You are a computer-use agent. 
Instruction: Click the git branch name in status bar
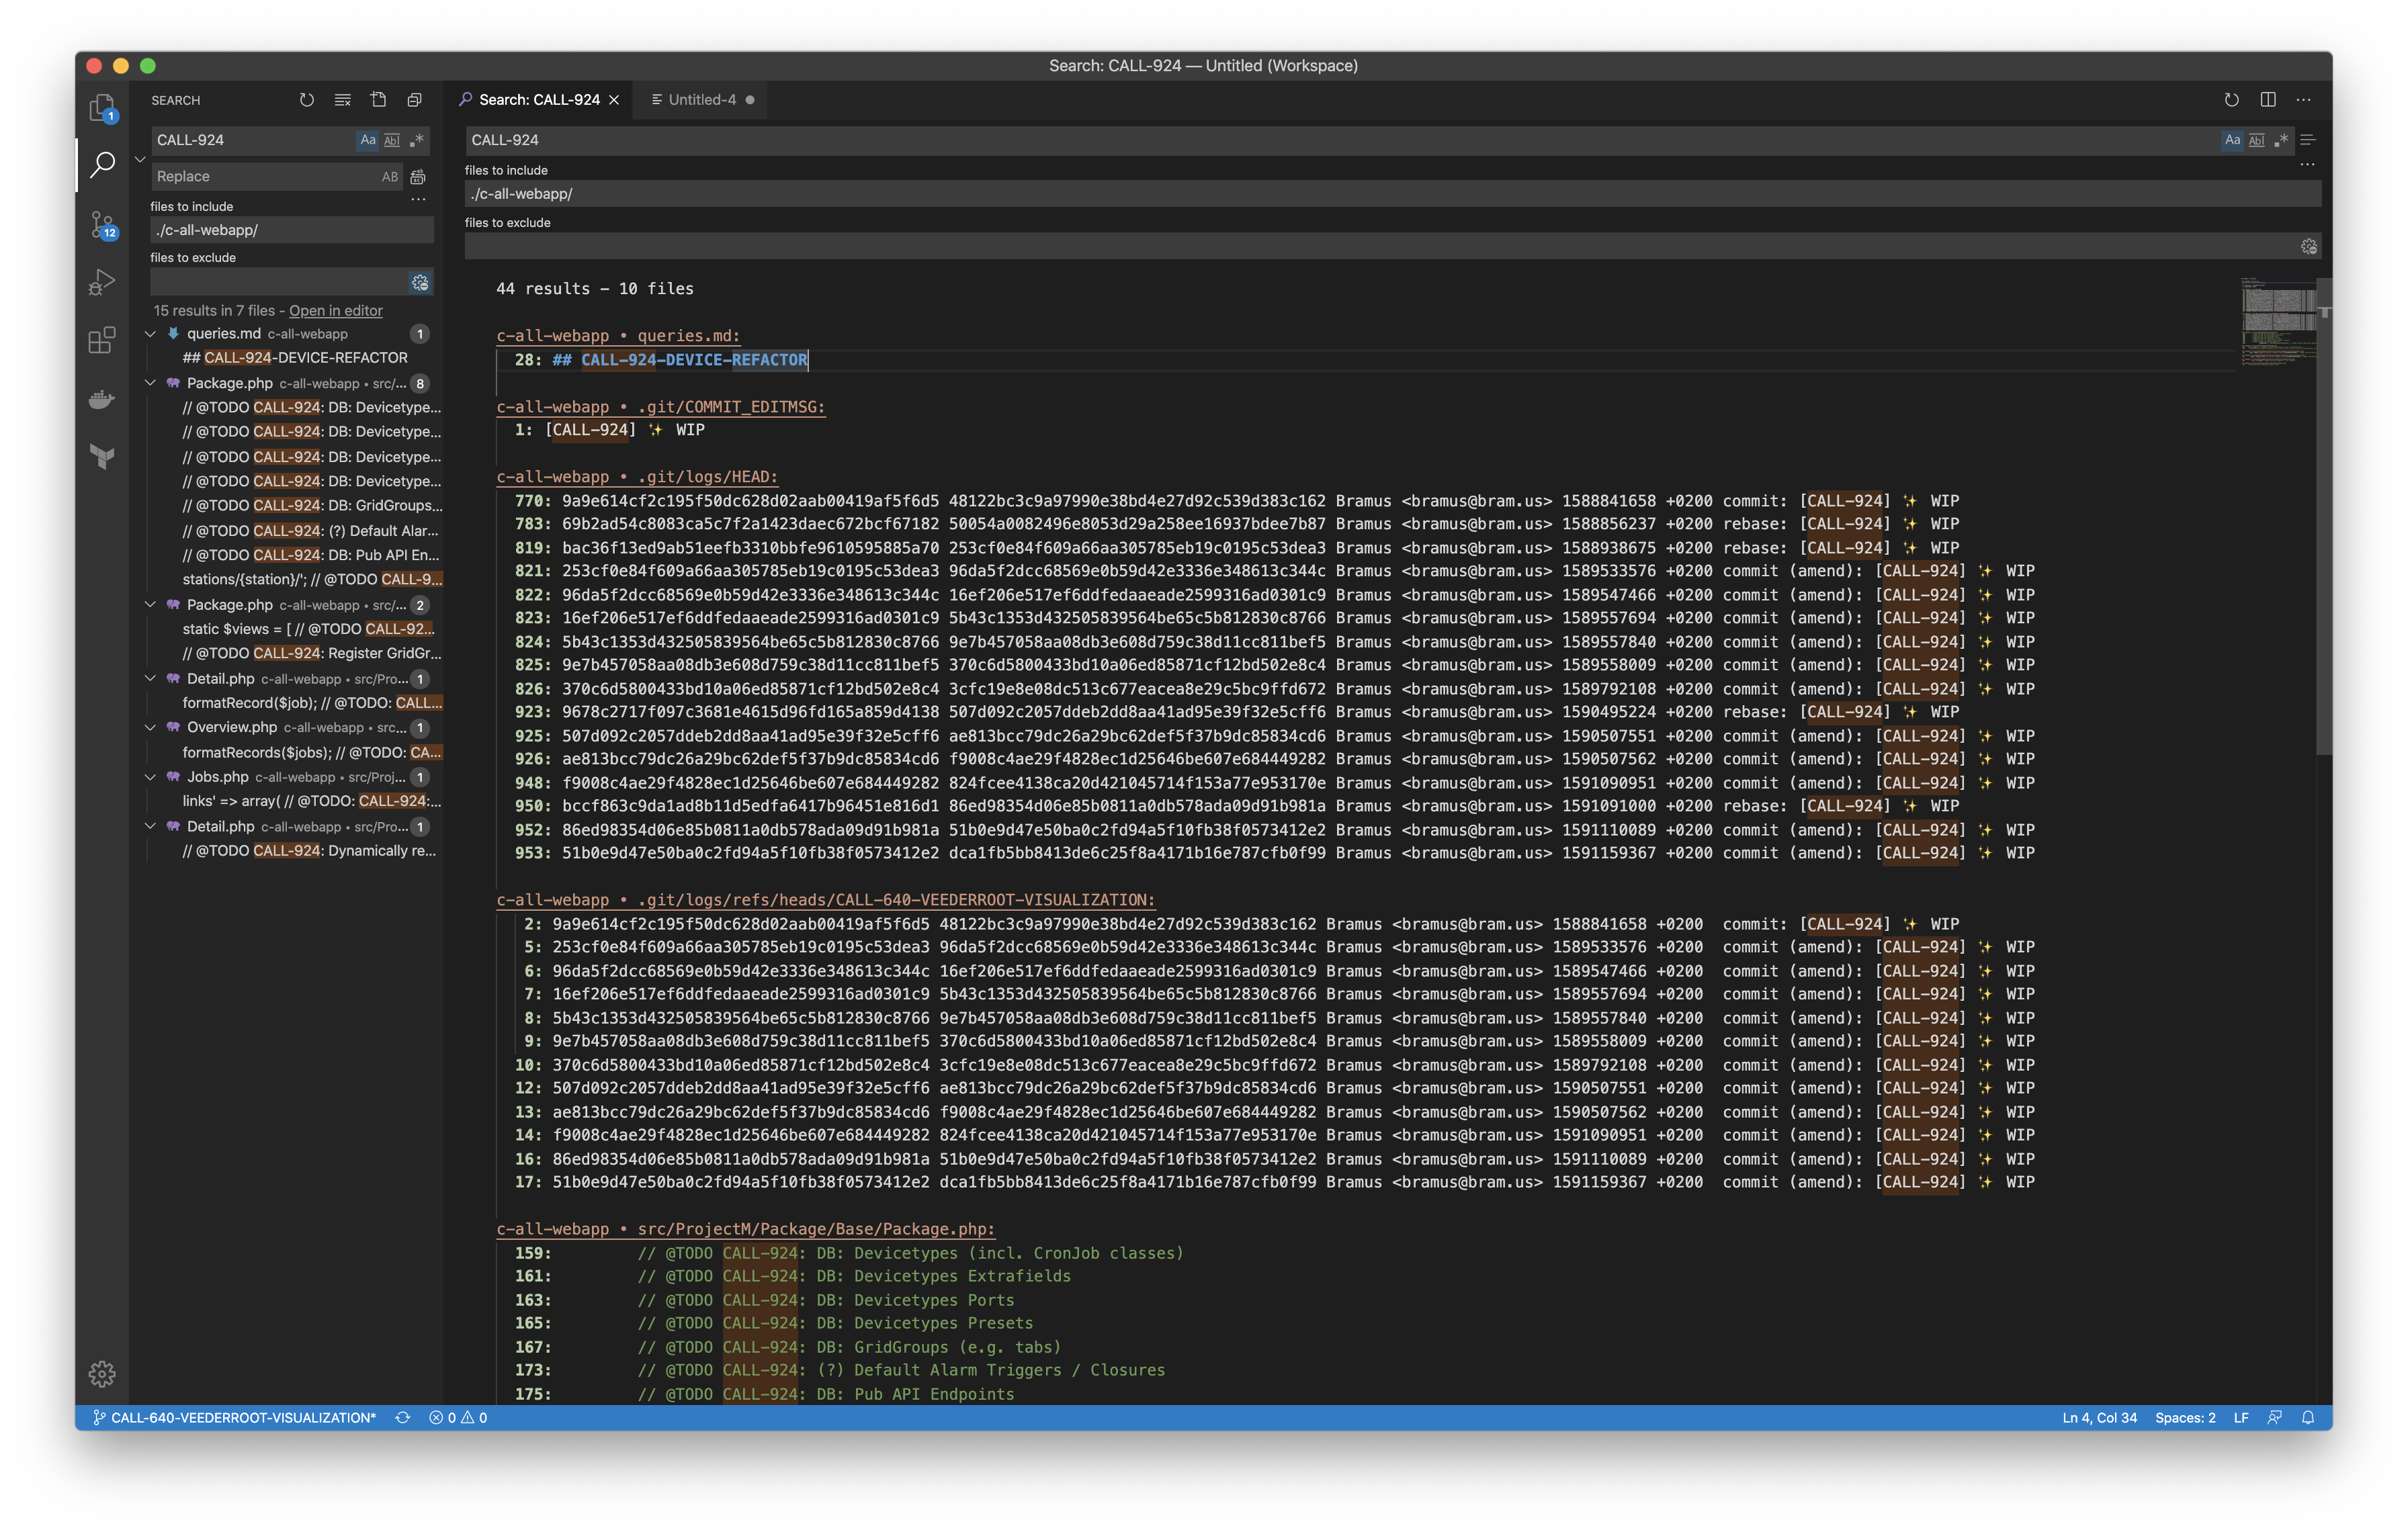coord(235,1417)
